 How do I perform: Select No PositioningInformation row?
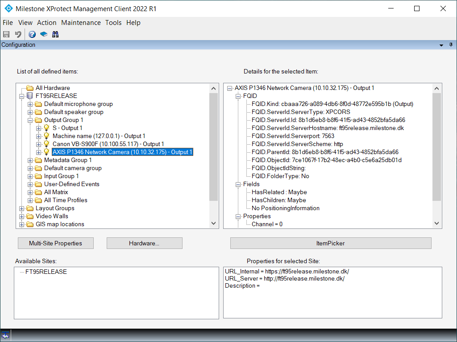point(285,208)
